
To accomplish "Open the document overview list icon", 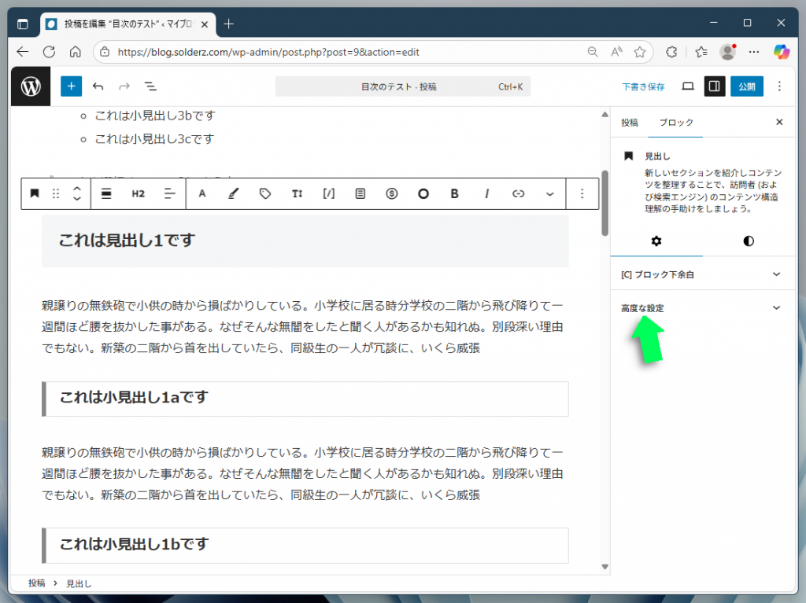I will pyautogui.click(x=150, y=86).
